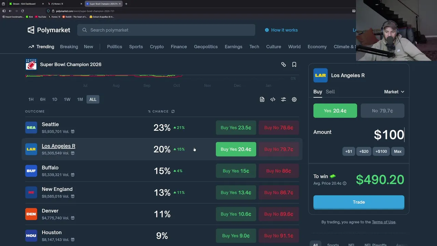Open the Geopolitics category
Screen dimensions: 437x246
click(206, 47)
